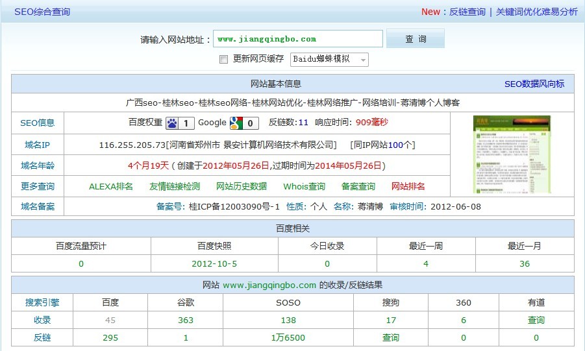Click the 更多查询 row label
585x351 pixels.
pos(37,186)
